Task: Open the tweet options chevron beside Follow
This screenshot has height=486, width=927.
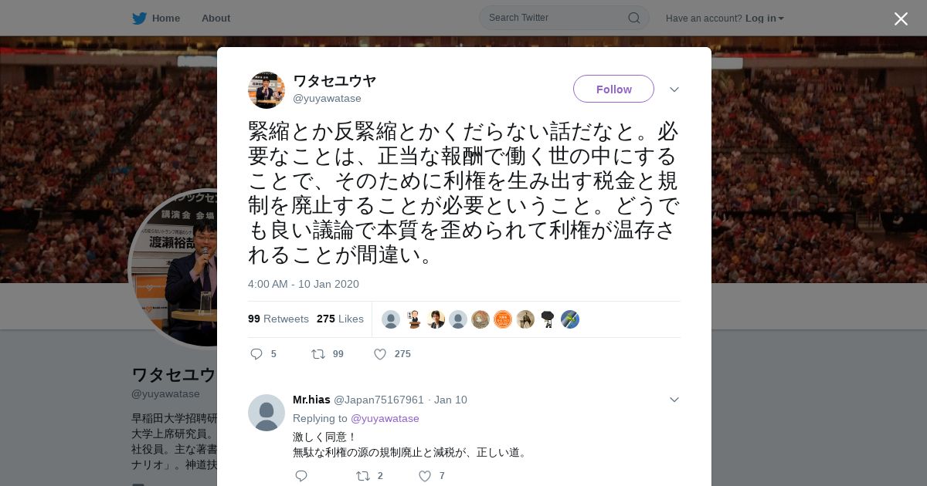Action: pyautogui.click(x=674, y=89)
